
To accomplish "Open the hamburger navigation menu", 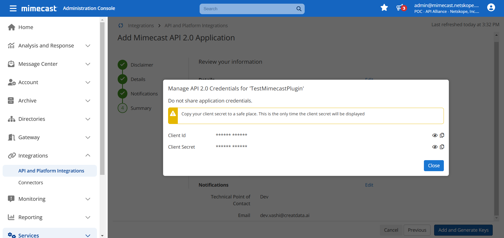I will [x=13, y=8].
